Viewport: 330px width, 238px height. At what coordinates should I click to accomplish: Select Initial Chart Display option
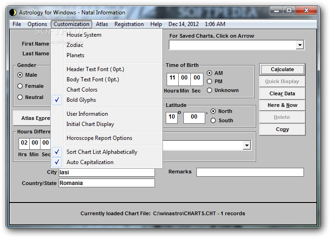[x=107, y=124]
